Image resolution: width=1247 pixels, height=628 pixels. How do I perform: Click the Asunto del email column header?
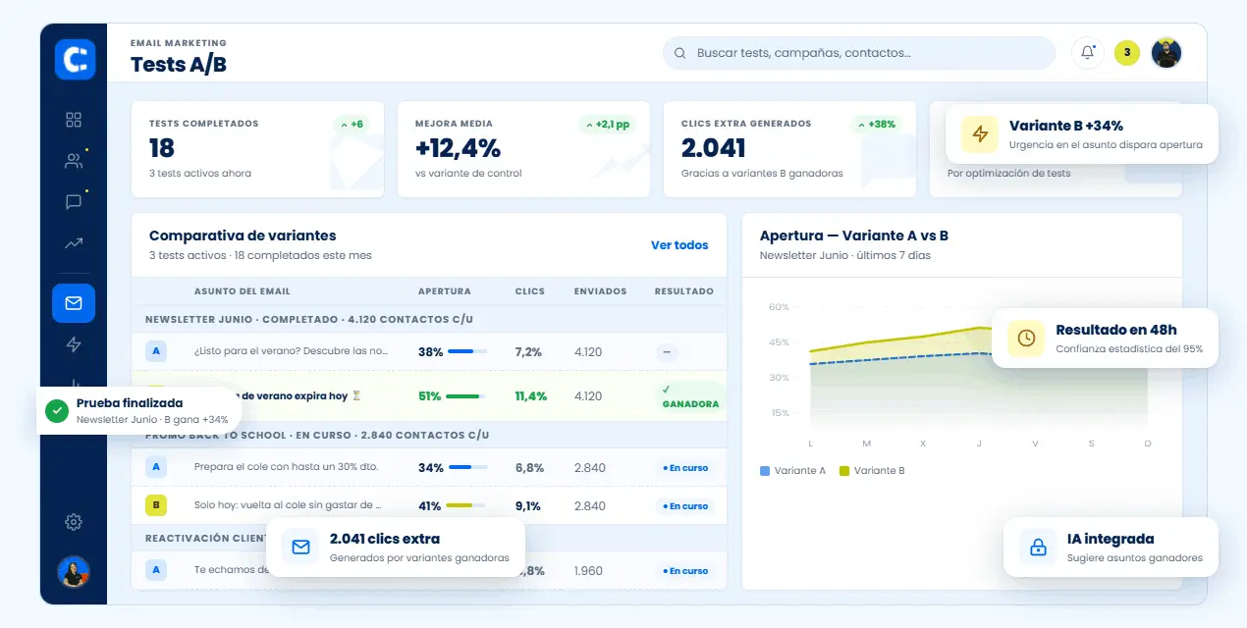coord(243,291)
